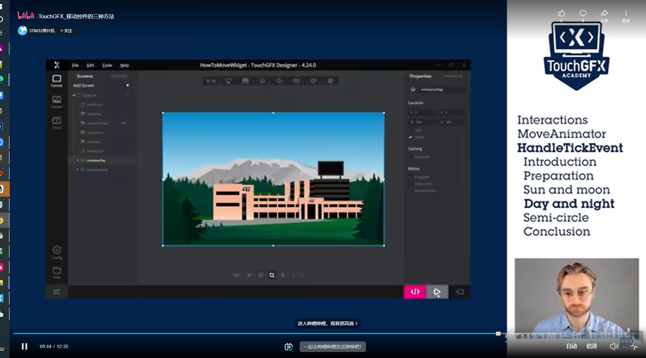Click the hamburger log icon in Designer footer
The width and height of the screenshot is (646, 358).
tap(57, 292)
